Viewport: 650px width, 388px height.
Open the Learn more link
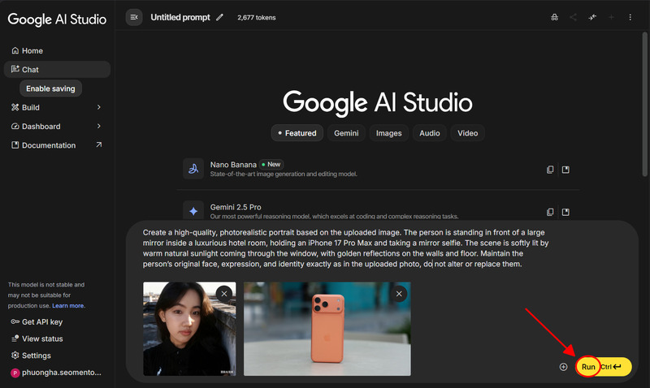tap(68, 306)
